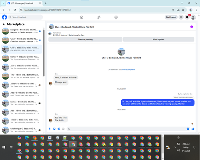Open Teresa's 3 Beds and 2 Baths chat

[21, 121]
